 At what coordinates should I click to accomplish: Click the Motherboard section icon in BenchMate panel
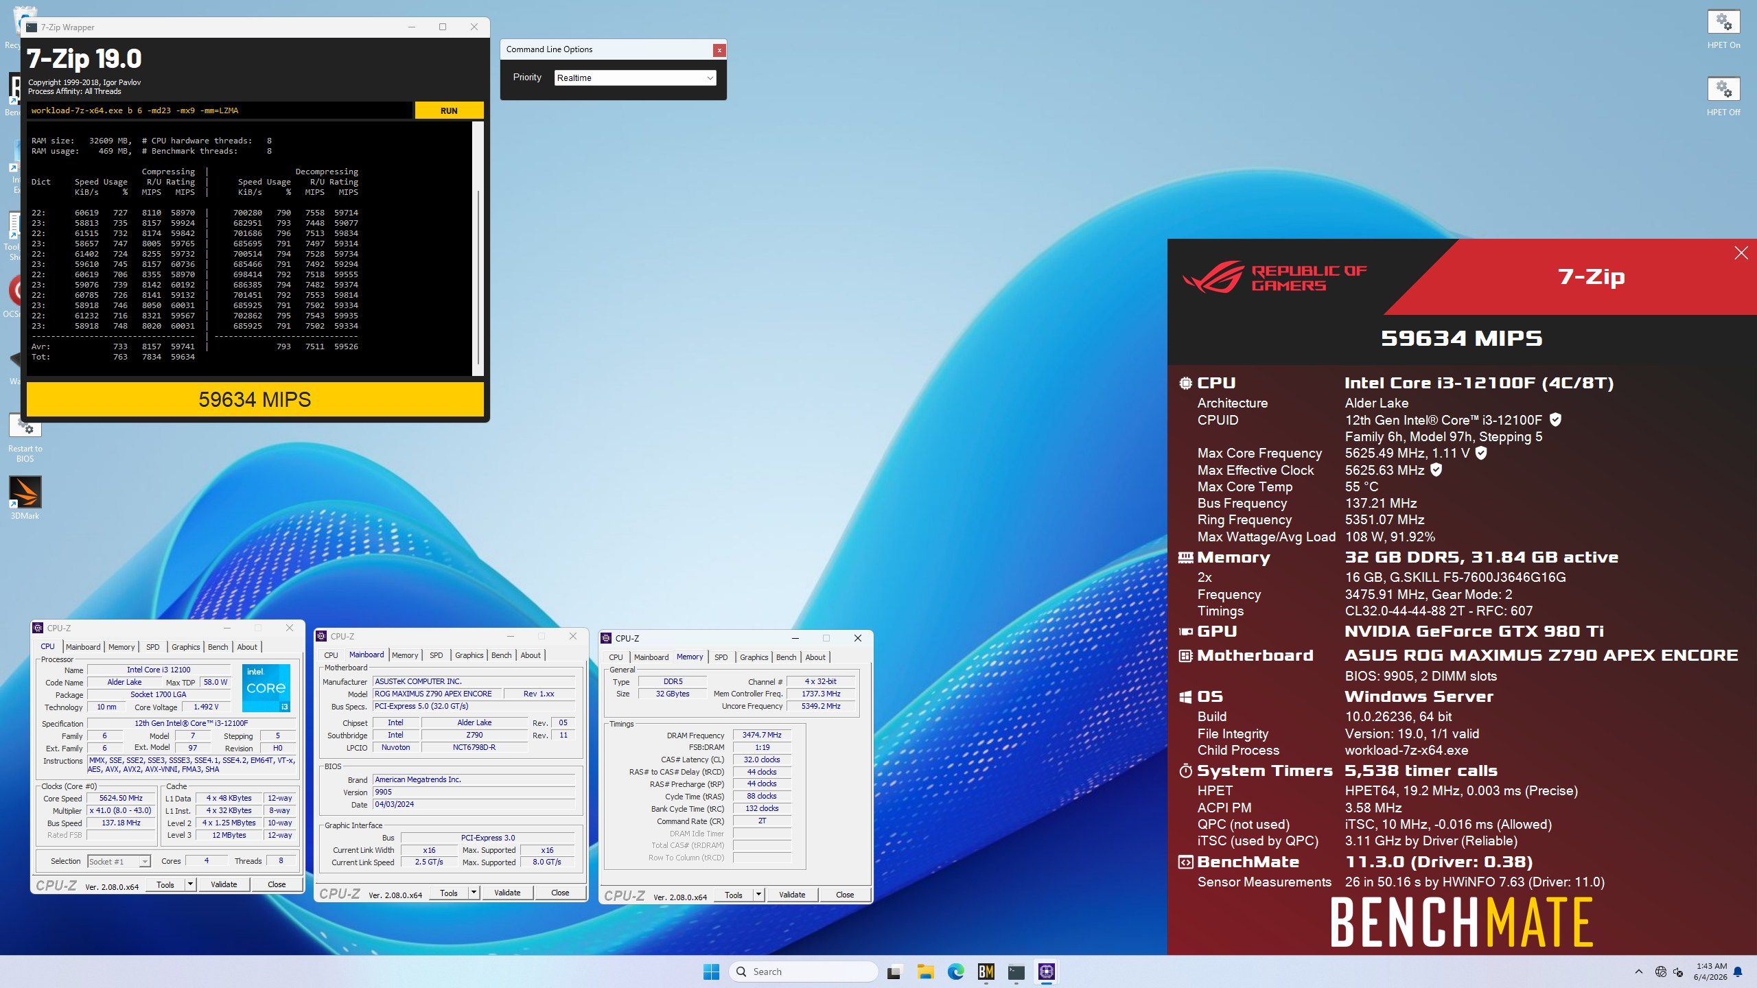1185,655
